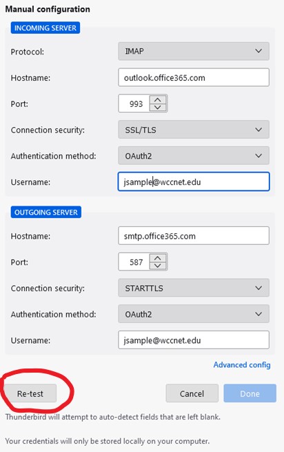
Task: Click the incoming Hostname field
Action: click(x=194, y=77)
